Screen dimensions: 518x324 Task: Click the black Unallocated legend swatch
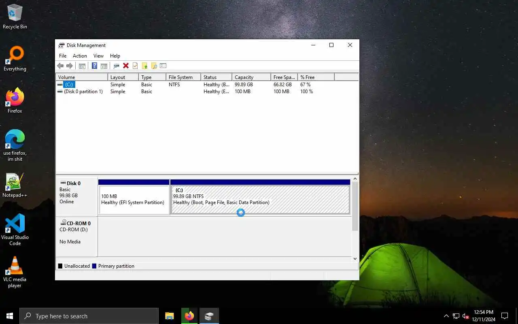tap(60, 266)
